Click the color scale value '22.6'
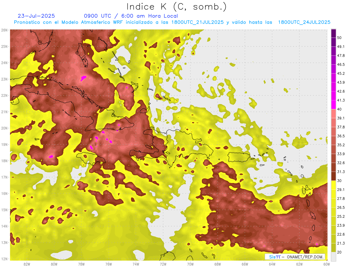Image resolution: width=347 pixels, height=268 pixels. tap(341, 234)
